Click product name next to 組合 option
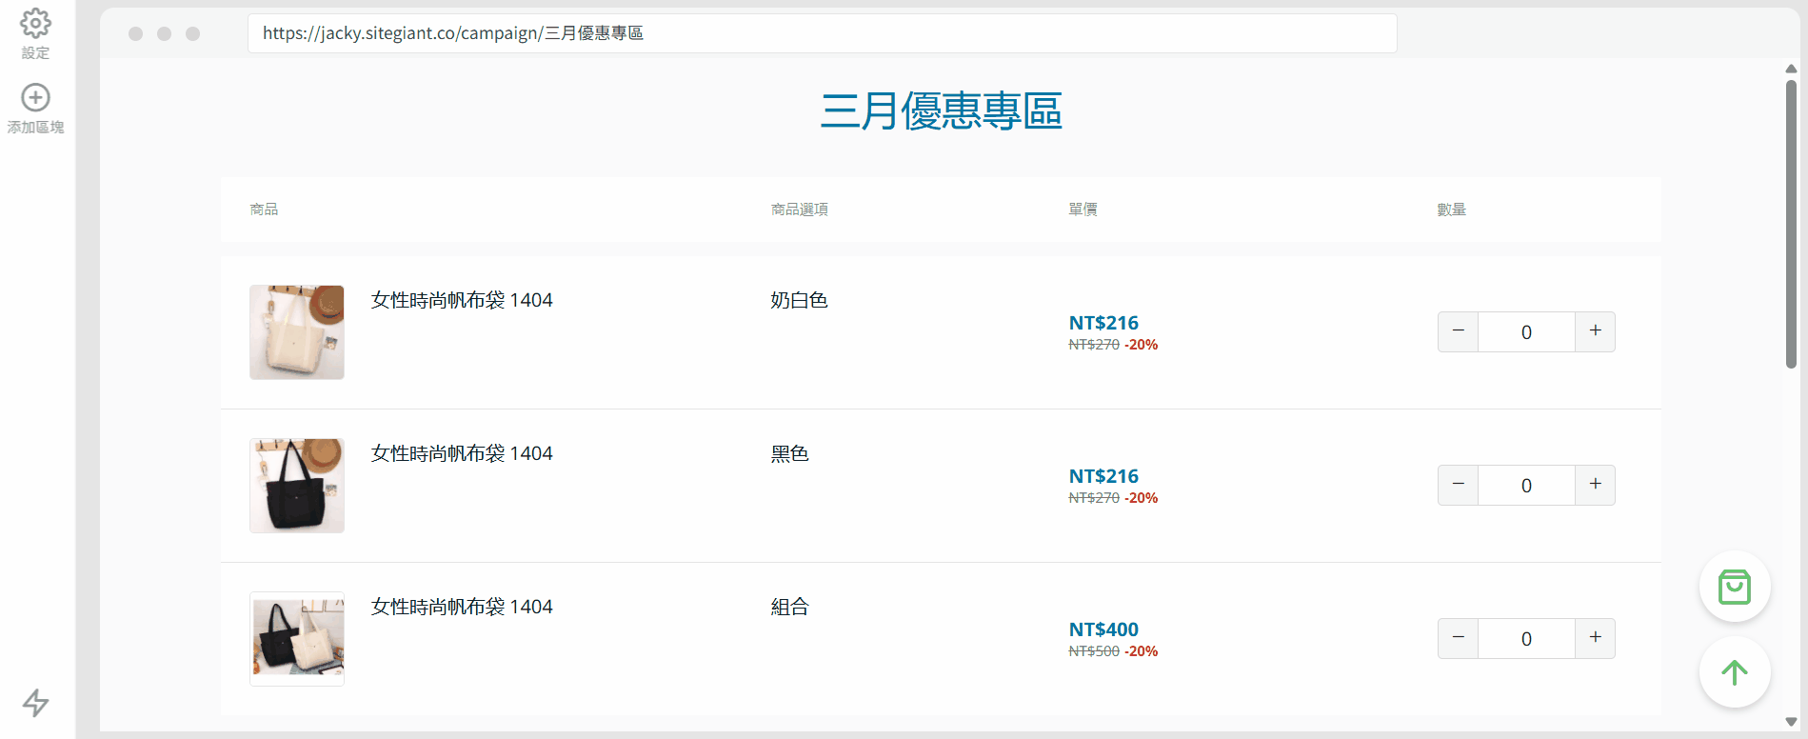Screen dimensions: 1808x739 click(462, 607)
